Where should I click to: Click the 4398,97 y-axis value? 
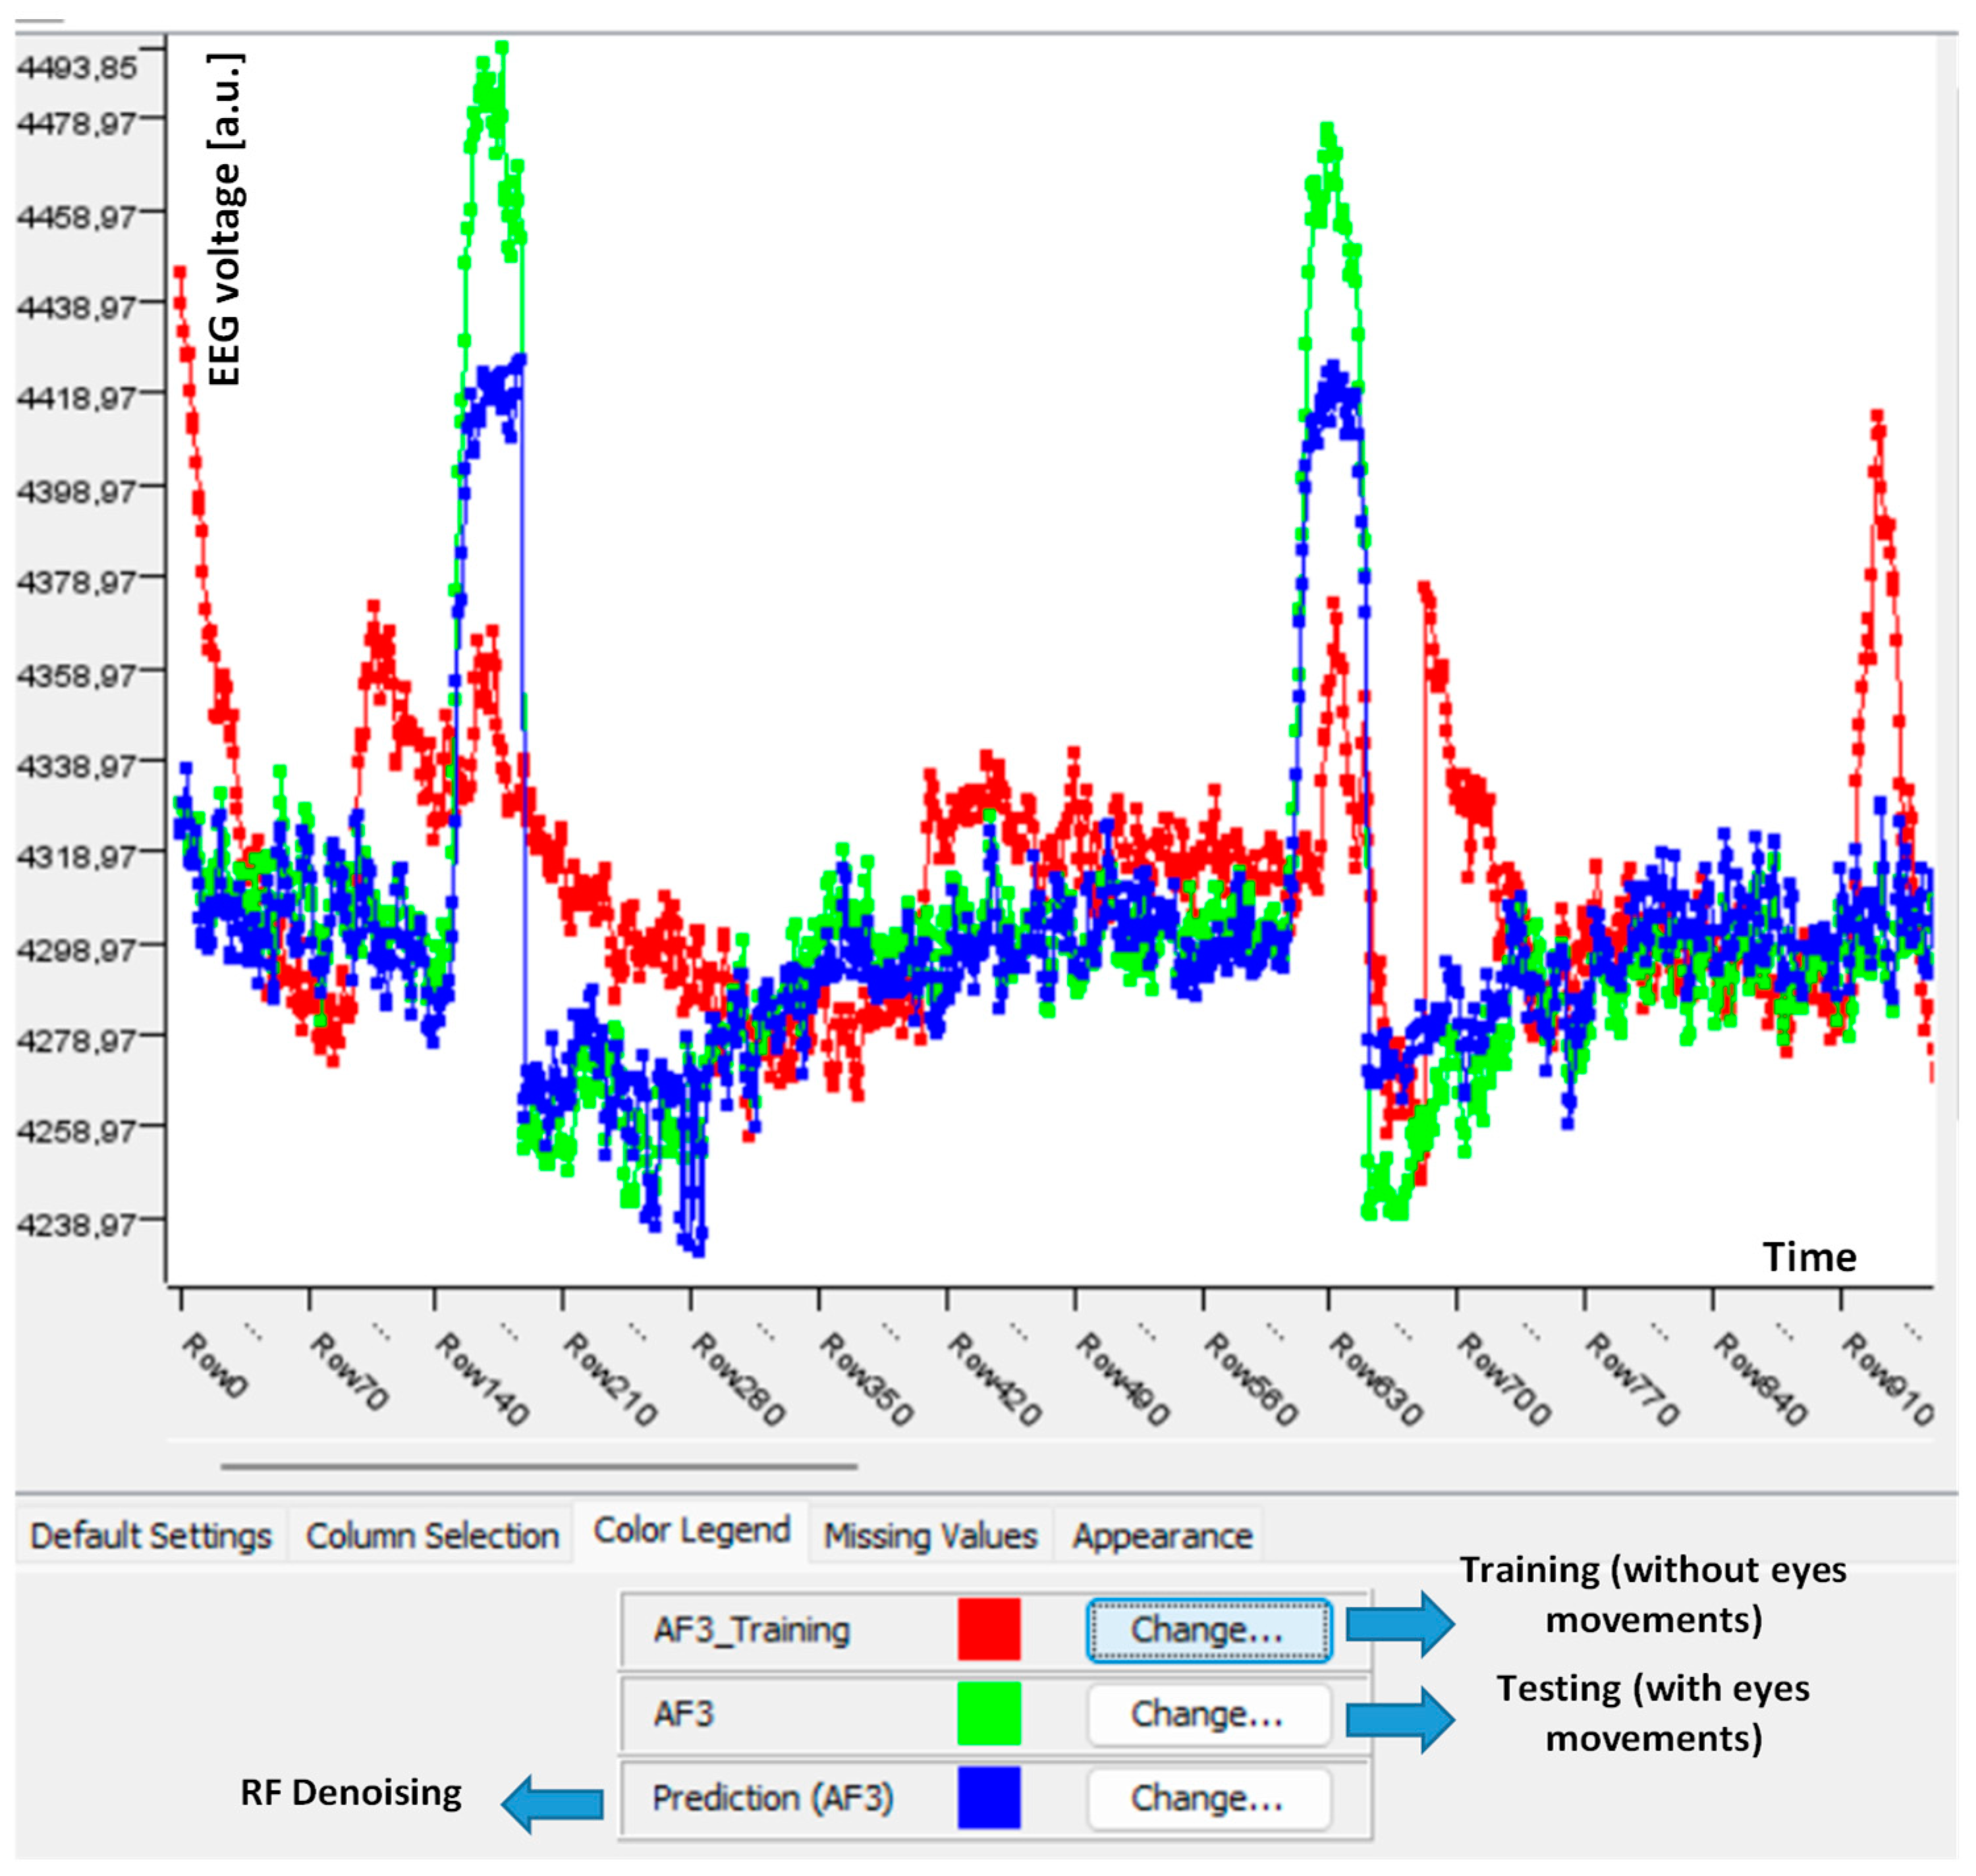pos(77,492)
